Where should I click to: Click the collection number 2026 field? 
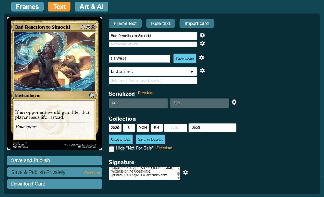point(115,128)
